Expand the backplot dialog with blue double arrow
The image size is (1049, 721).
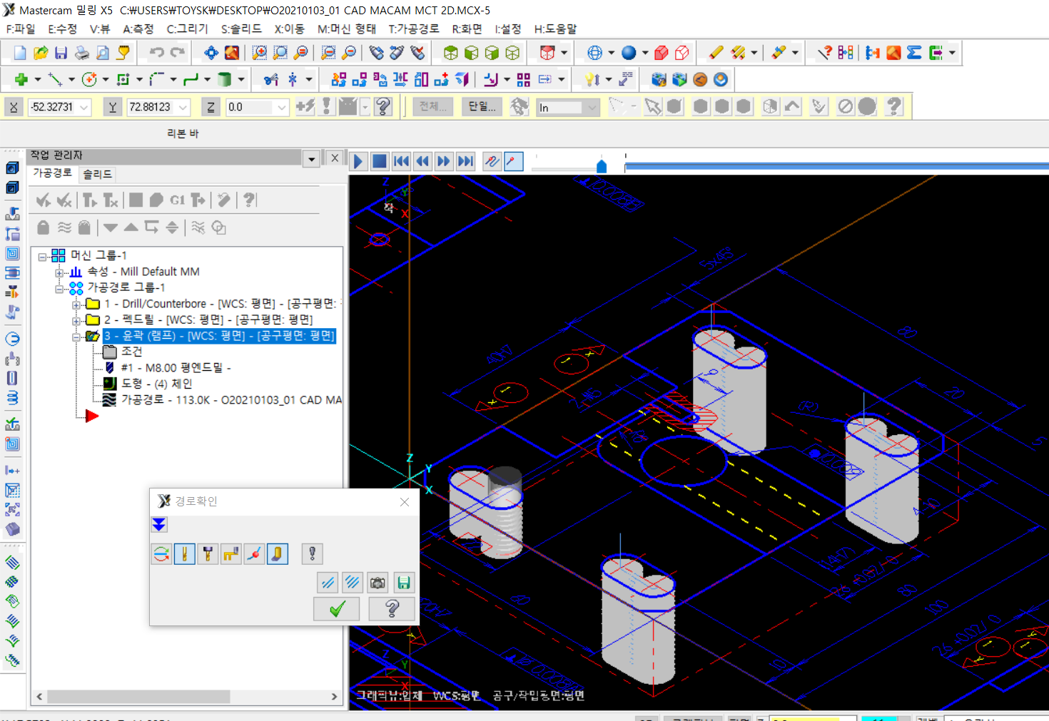click(159, 526)
